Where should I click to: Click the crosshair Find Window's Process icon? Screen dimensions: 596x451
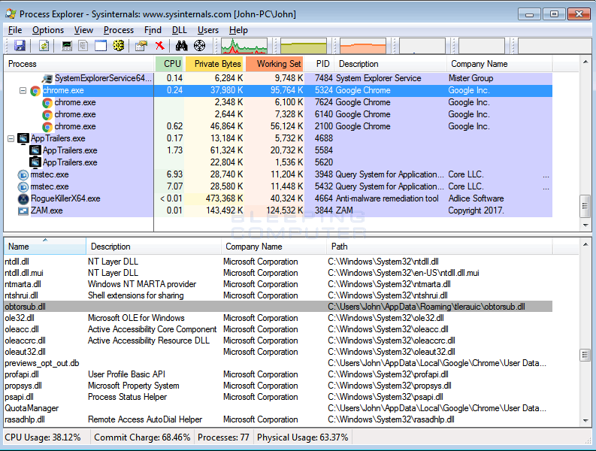199,46
